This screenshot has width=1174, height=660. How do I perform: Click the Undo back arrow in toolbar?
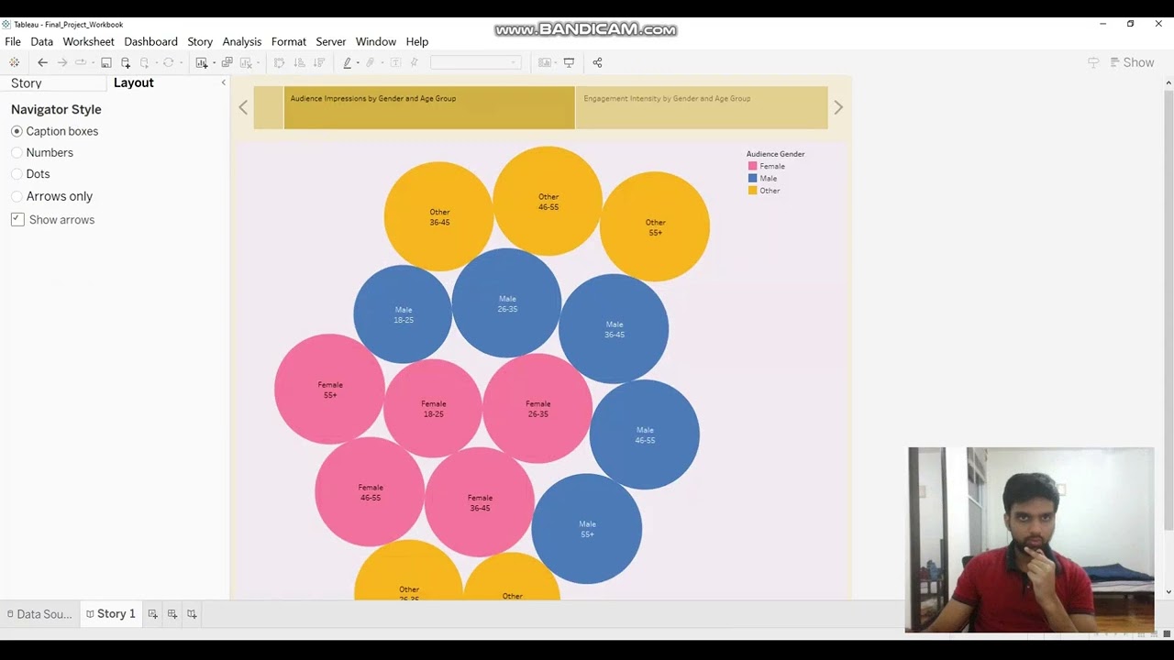point(42,62)
